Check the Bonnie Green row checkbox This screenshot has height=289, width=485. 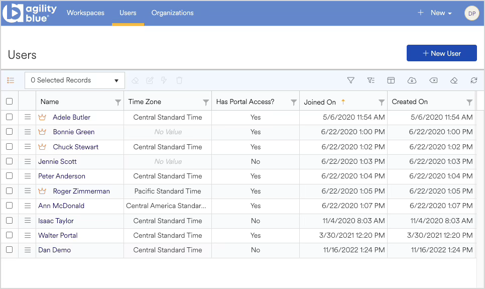click(9, 131)
